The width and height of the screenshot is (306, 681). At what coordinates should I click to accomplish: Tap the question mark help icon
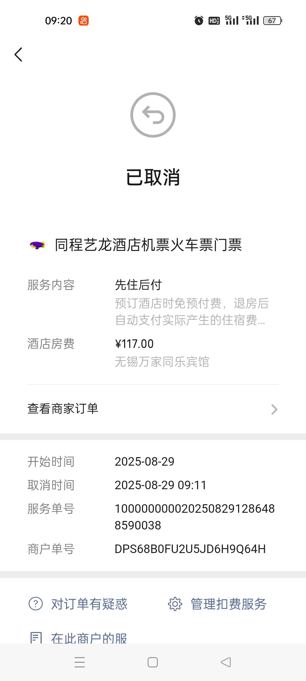coord(36,604)
